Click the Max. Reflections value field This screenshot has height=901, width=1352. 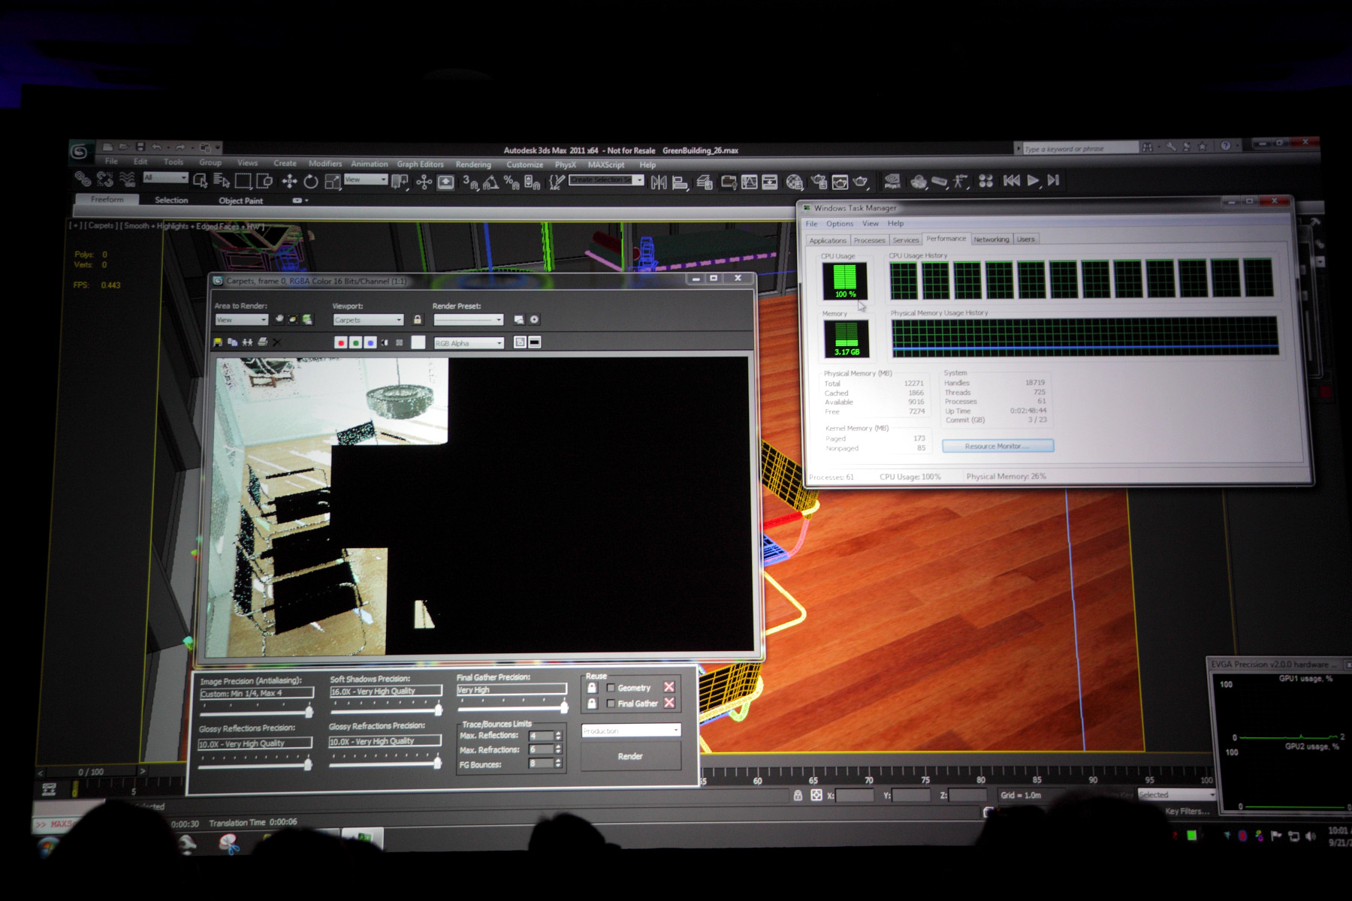(541, 736)
